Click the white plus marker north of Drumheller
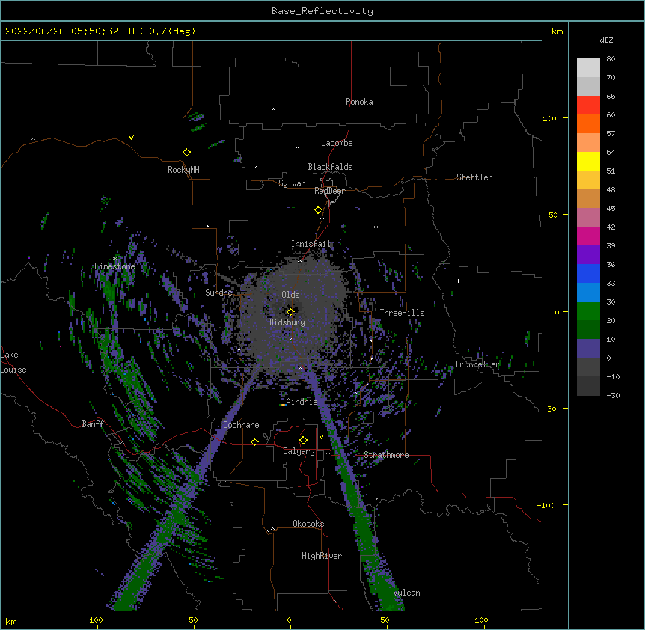645x630 pixels. [x=458, y=281]
